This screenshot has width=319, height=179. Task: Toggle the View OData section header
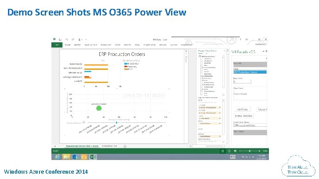[x=250, y=133]
